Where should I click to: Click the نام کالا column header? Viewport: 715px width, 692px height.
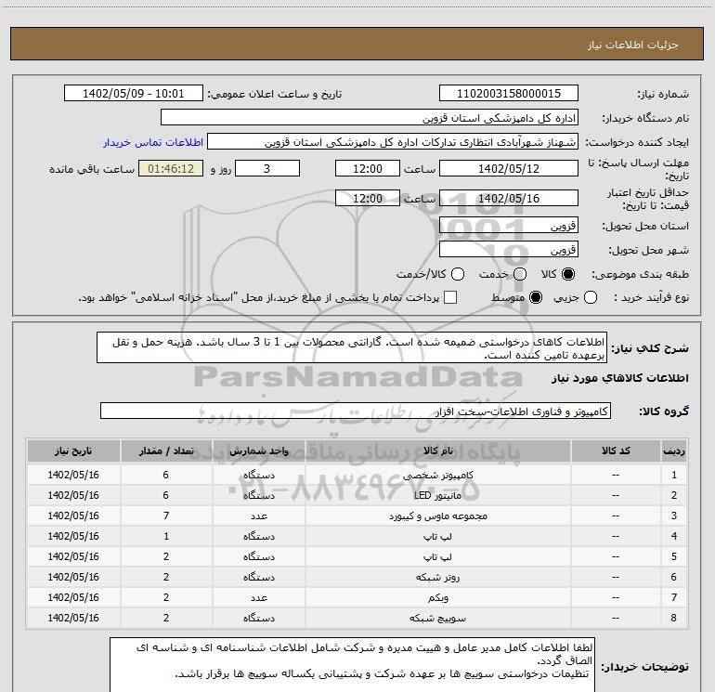437,451
